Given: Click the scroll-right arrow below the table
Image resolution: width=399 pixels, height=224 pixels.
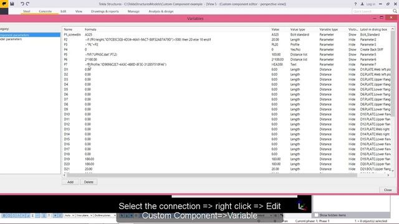Looking at the screenshot, I should pyautogui.click(x=388, y=175).
